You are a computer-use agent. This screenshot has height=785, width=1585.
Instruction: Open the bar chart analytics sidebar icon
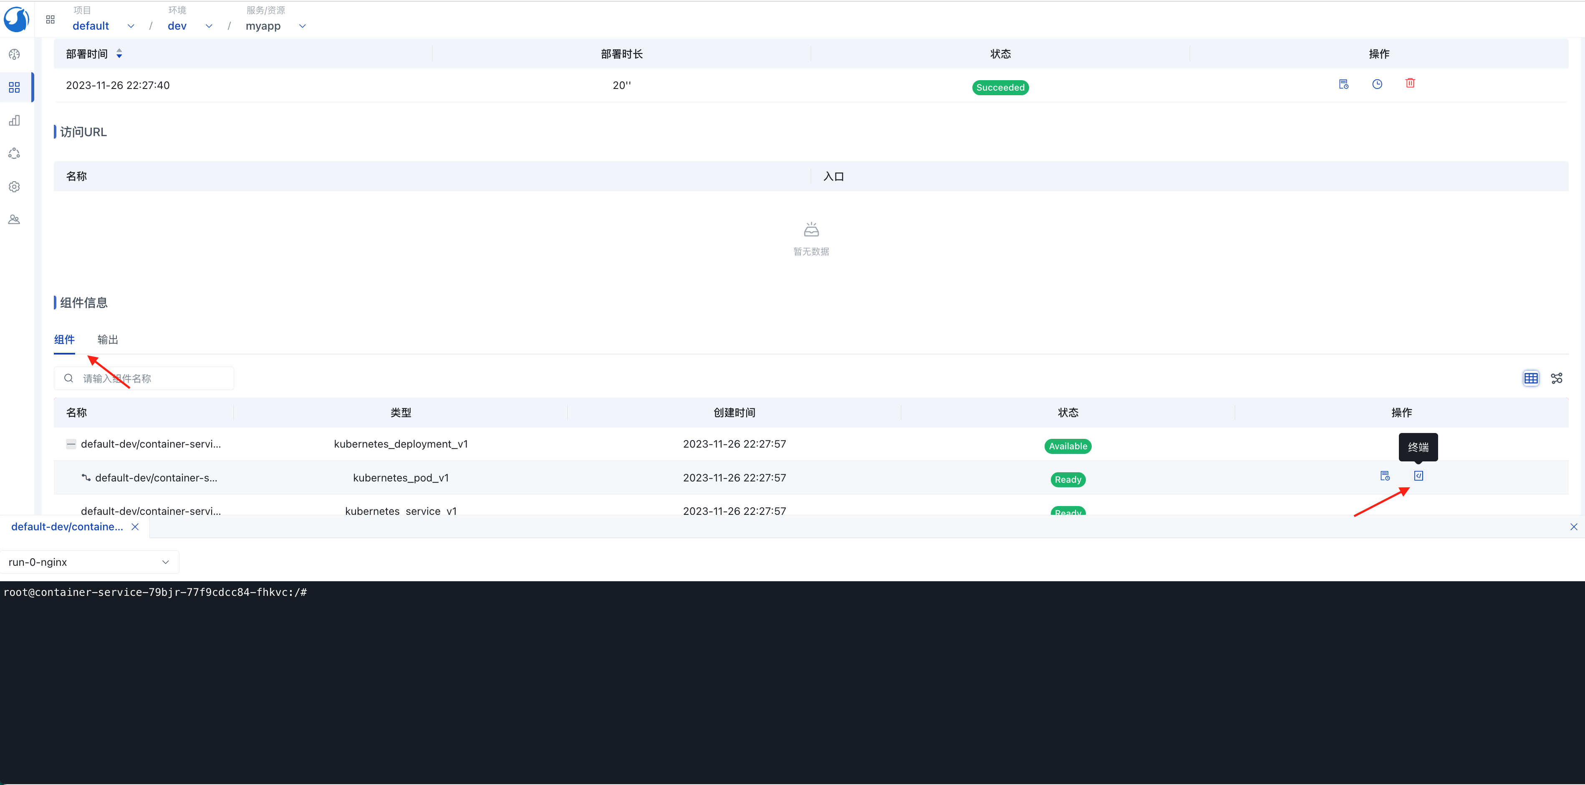[14, 120]
